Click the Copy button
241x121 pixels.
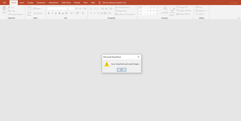click(x=12, y=11)
